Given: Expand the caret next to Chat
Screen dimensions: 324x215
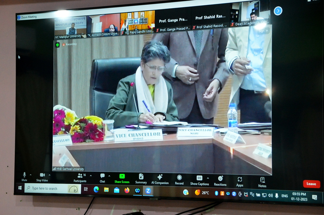Looking at the screenshot, I should pyautogui.click(x=109, y=176).
